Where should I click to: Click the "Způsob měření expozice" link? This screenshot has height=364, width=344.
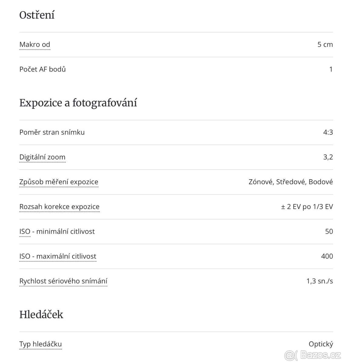[58, 182]
